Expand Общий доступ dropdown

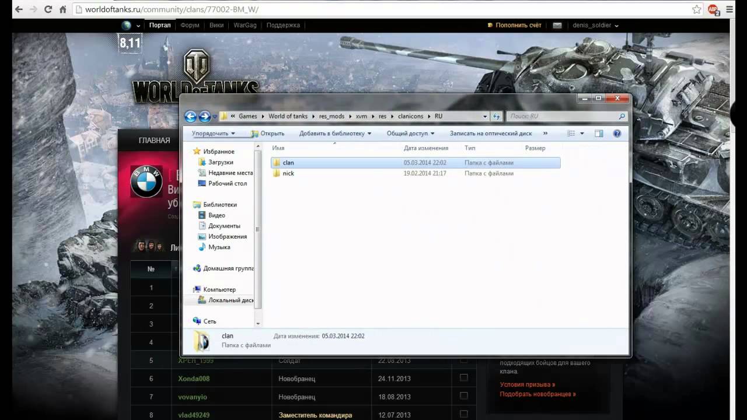410,134
